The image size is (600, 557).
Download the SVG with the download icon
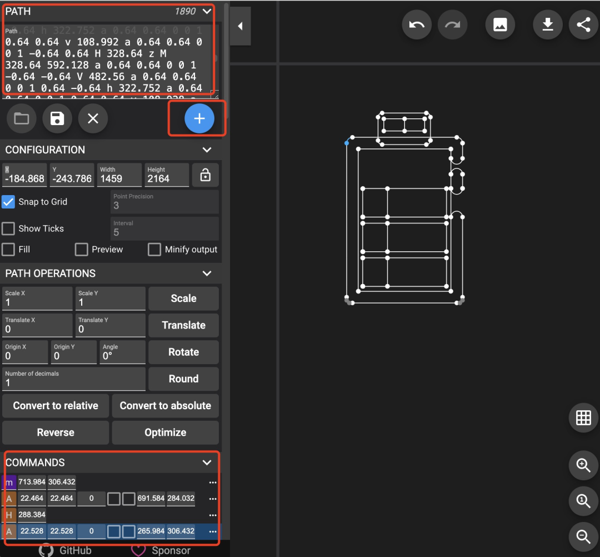pyautogui.click(x=548, y=25)
